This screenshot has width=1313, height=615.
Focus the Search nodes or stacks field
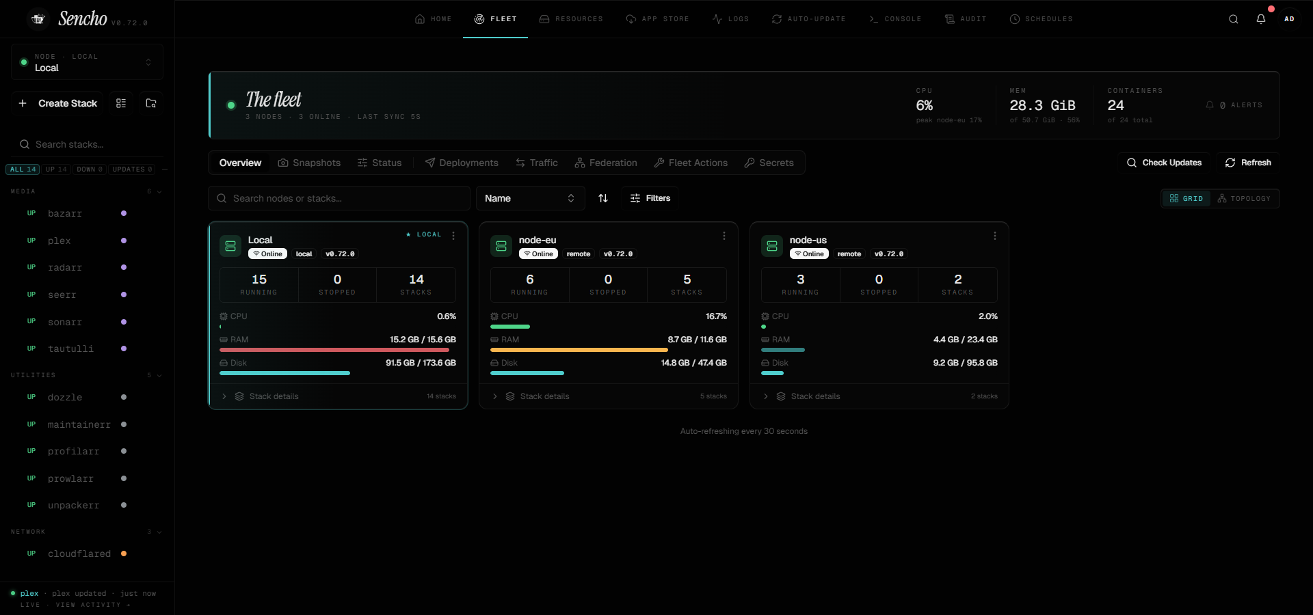tap(339, 198)
